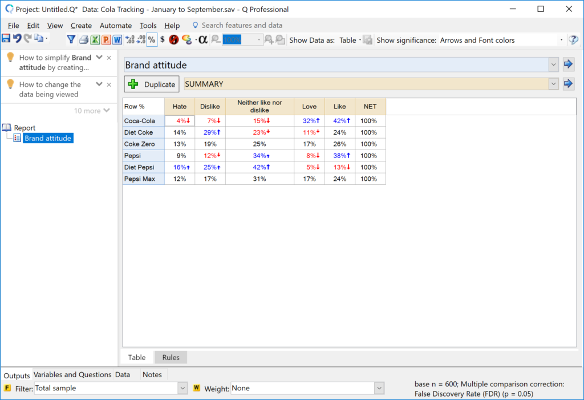584x400 pixels.
Task: Open the help question mark icon
Action: click(x=574, y=39)
